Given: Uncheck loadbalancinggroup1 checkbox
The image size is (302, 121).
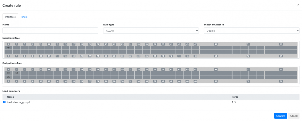Looking at the screenshot, I should coord(4,102).
